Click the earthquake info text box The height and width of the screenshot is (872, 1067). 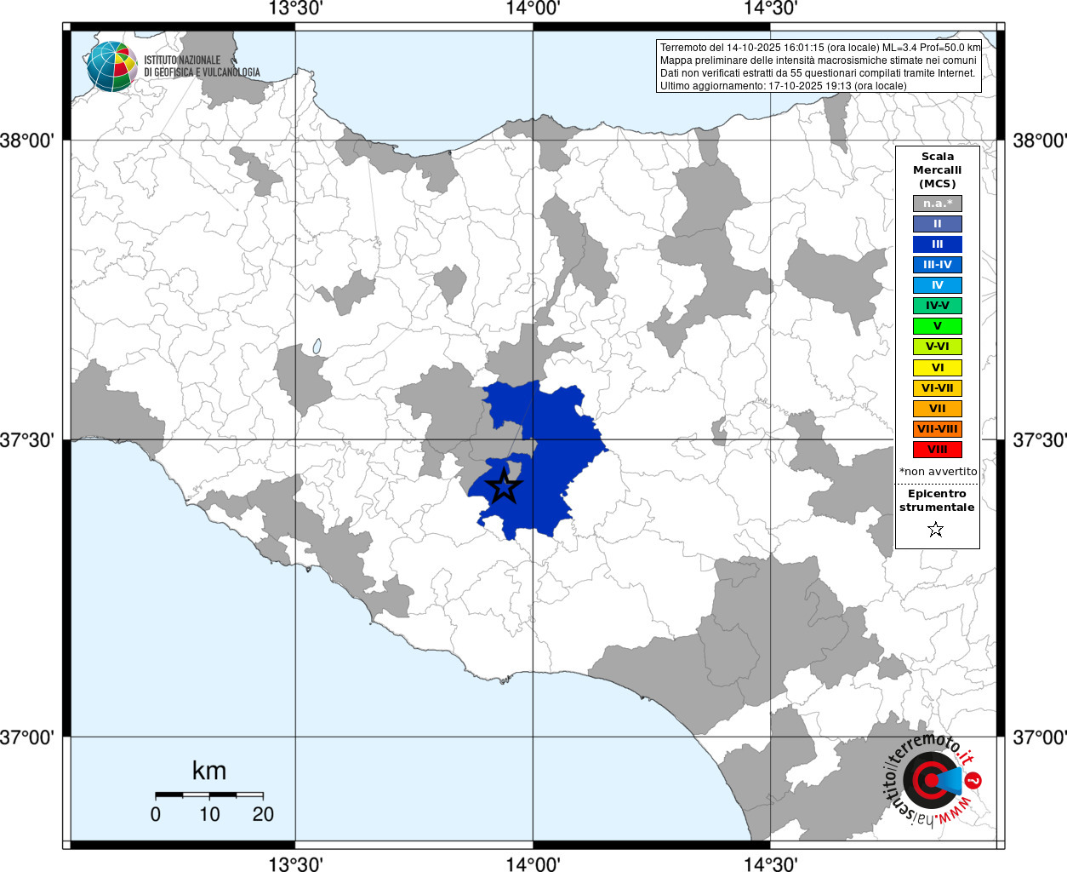click(x=819, y=66)
